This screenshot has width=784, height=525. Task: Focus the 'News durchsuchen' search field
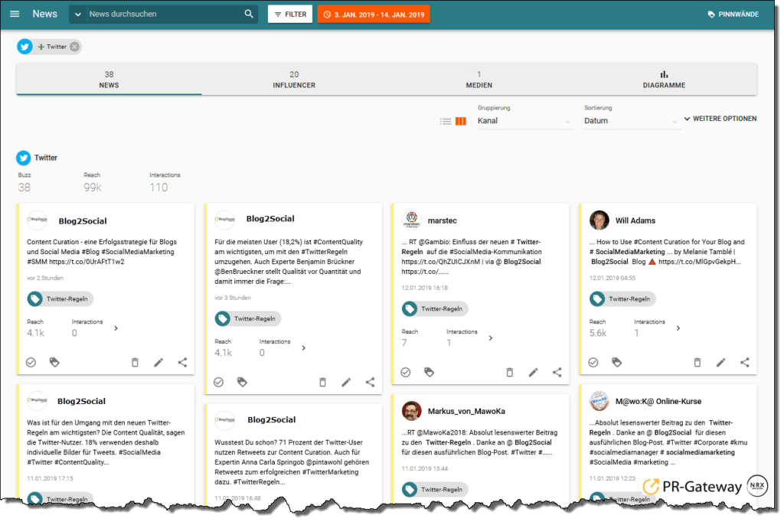tap(164, 14)
